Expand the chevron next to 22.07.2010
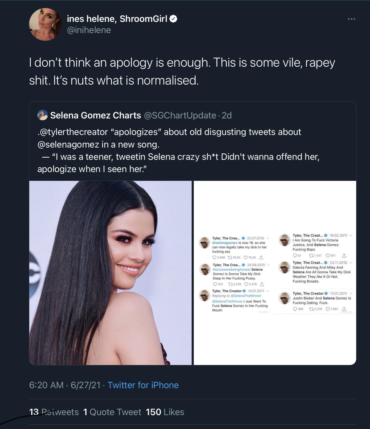 [268, 238]
